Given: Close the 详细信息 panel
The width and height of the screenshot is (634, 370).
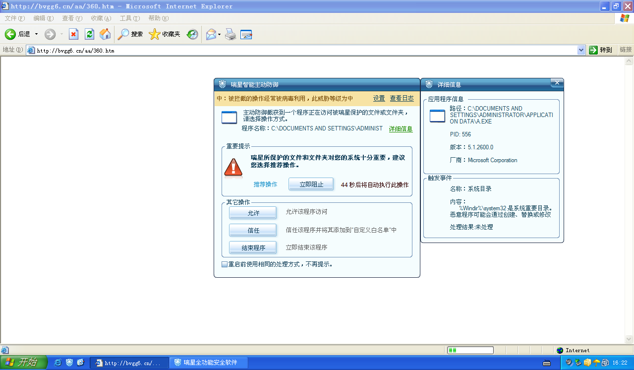Looking at the screenshot, I should tap(556, 83).
